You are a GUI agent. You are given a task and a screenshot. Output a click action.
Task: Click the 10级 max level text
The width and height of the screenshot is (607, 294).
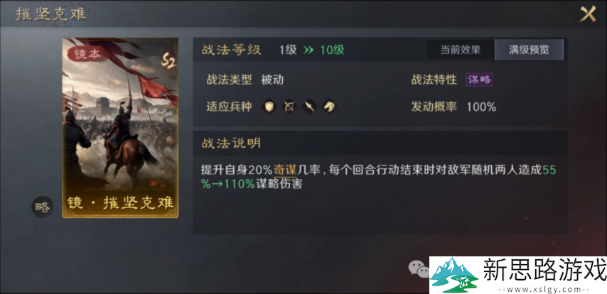[332, 50]
